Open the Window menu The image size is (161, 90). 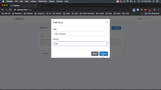coord(59,1)
